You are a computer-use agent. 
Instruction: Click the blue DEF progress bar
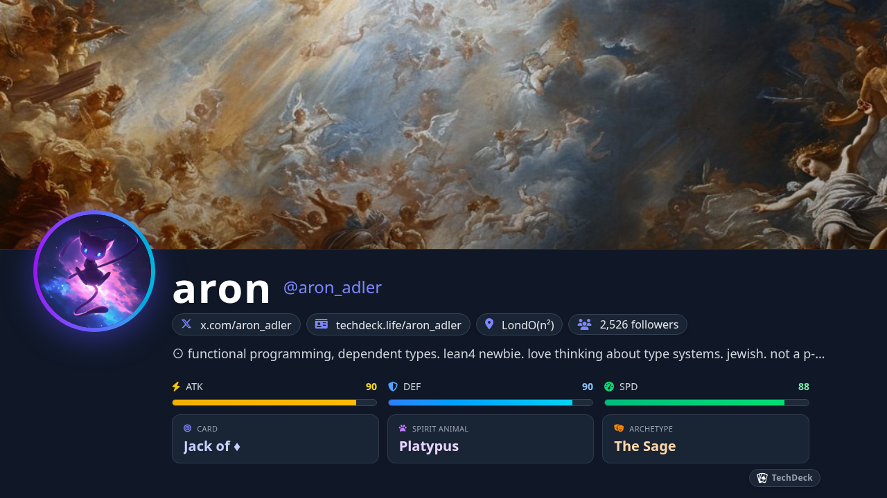(x=491, y=403)
